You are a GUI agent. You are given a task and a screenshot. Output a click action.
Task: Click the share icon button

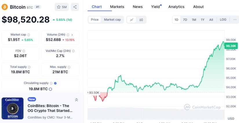pos(75,7)
